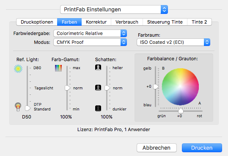Image resolution: width=228 pixels, height=156 pixels.
Task: Click the Ref. Light slider handle
Action: [x=27, y=108]
